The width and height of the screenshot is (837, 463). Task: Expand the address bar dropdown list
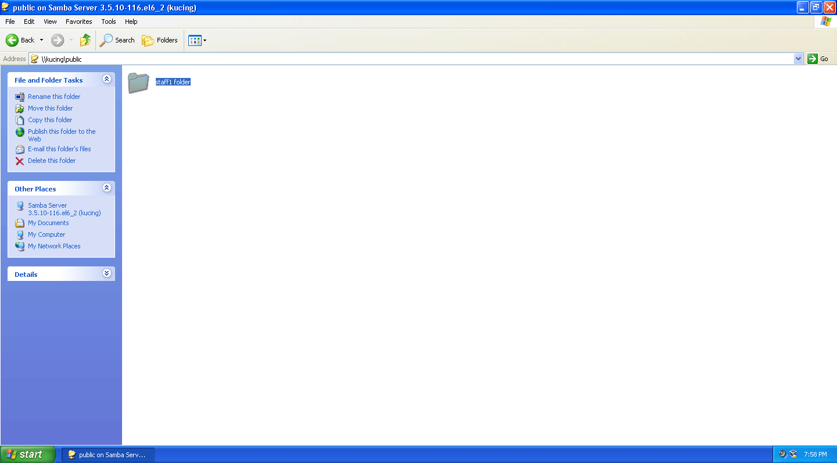click(x=799, y=59)
